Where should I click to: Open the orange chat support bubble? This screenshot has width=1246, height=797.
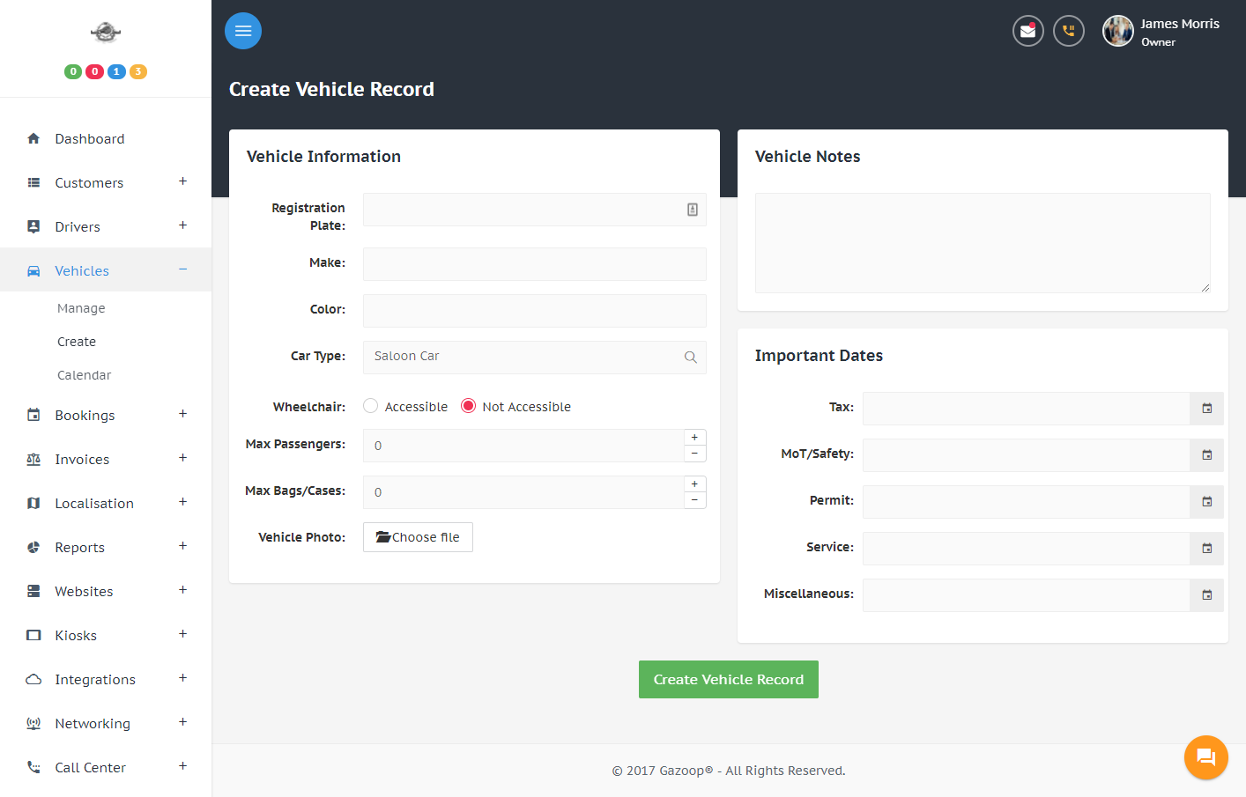tap(1205, 757)
